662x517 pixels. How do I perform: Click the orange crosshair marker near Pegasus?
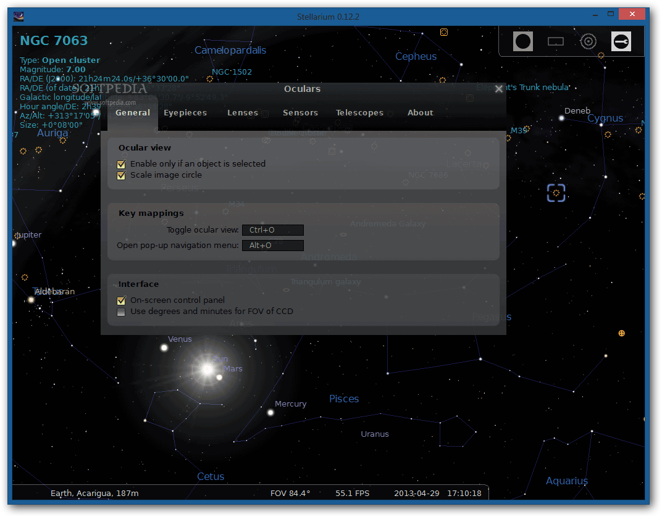pyautogui.click(x=621, y=333)
